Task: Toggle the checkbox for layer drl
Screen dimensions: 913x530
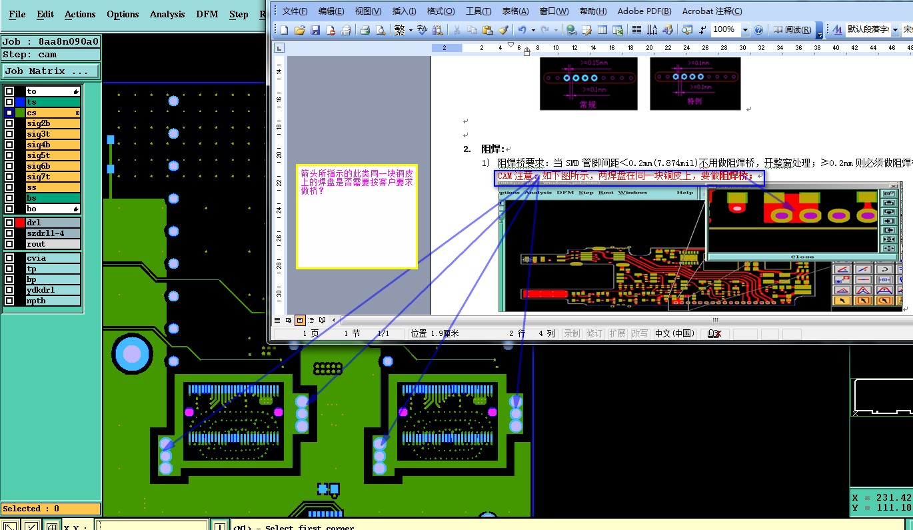Action: pos(9,222)
